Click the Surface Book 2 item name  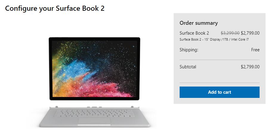194,33
